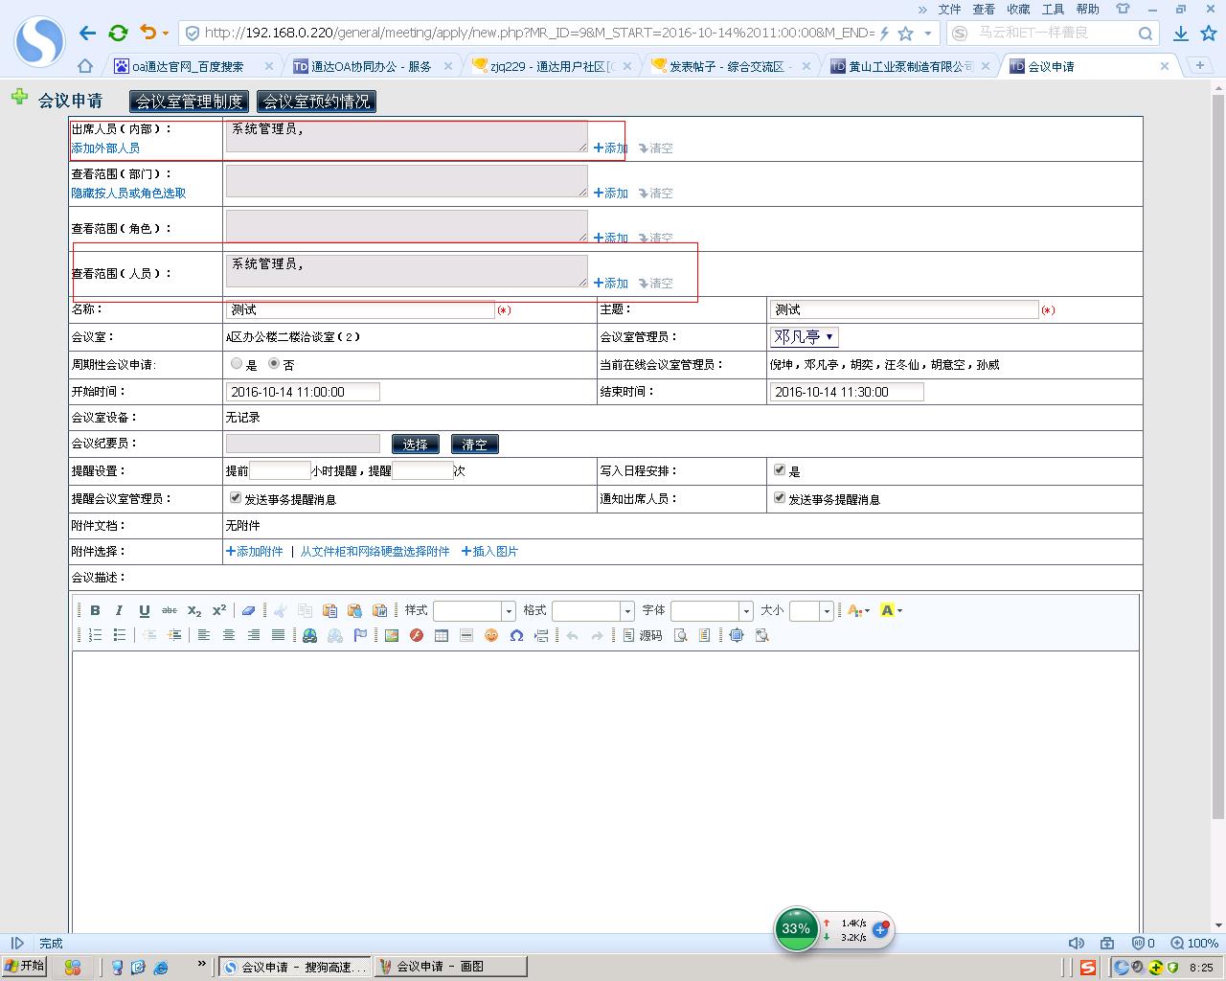Insert a smiley emoticon
Image resolution: width=1226 pixels, height=981 pixels.
point(491,635)
